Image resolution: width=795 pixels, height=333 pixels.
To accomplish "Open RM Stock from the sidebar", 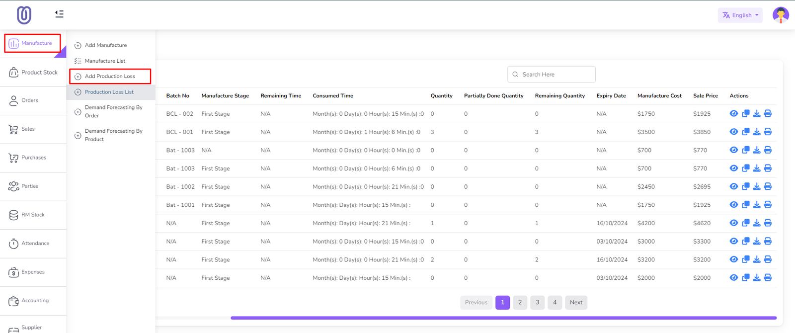I will pos(33,215).
